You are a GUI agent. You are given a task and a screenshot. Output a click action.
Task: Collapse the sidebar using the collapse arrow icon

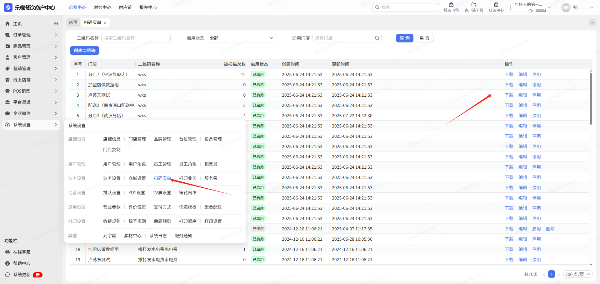[x=56, y=24]
